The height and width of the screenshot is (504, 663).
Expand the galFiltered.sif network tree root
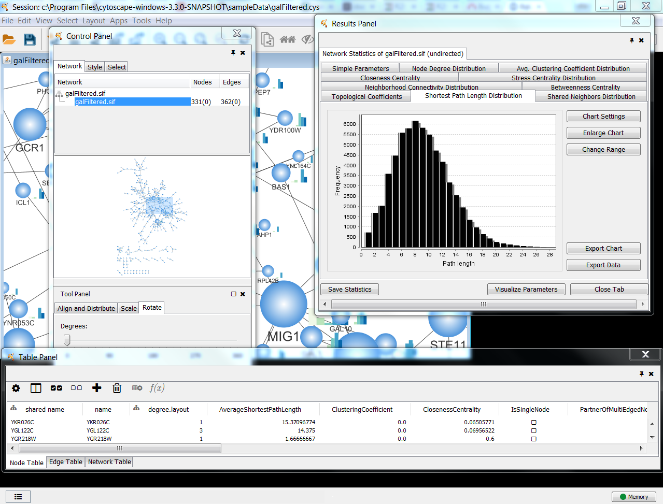[59, 94]
